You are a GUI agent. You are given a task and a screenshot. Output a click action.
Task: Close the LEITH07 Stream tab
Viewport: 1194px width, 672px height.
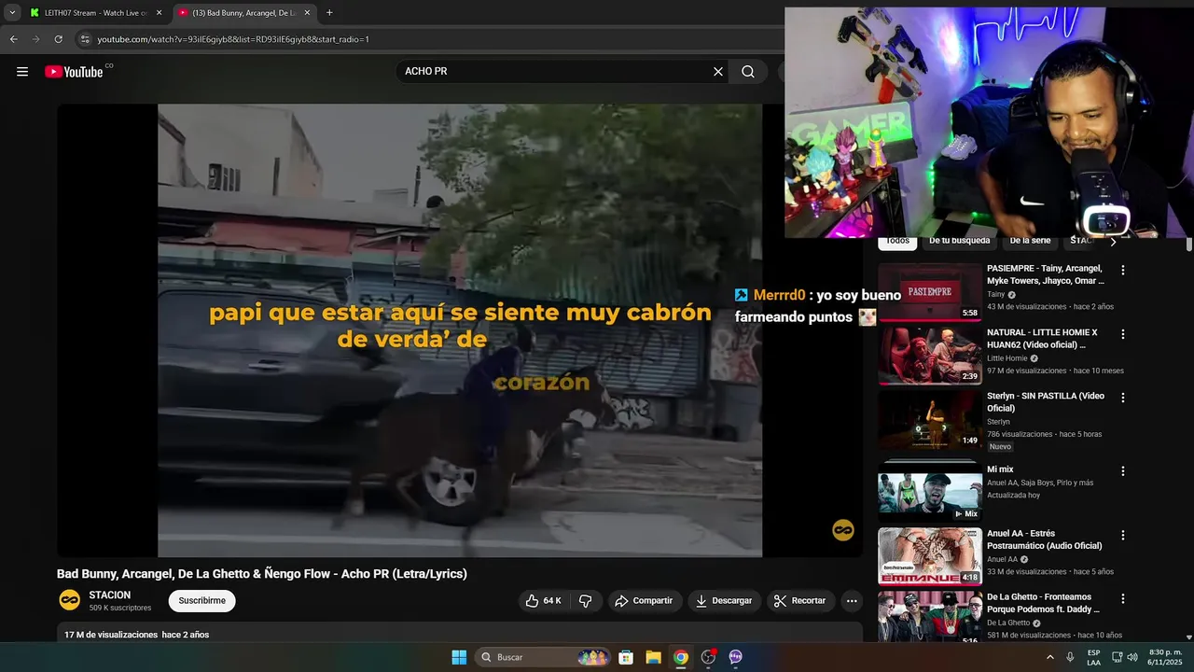pyautogui.click(x=159, y=13)
